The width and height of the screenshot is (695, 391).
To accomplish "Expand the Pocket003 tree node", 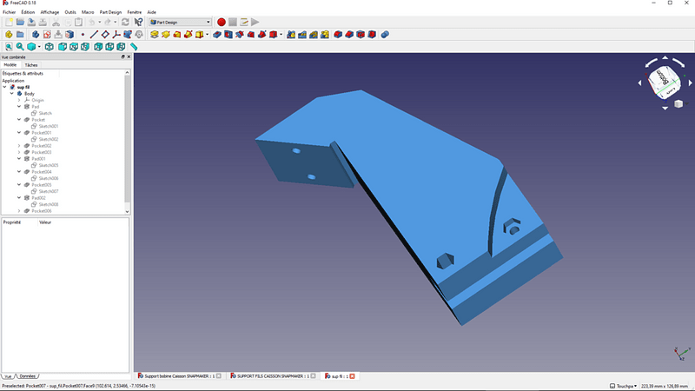I will (19, 152).
